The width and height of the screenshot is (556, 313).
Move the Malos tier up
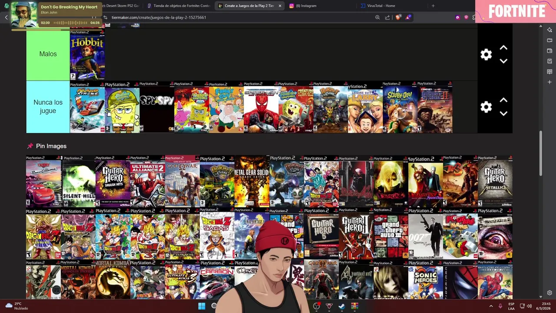pyautogui.click(x=503, y=48)
